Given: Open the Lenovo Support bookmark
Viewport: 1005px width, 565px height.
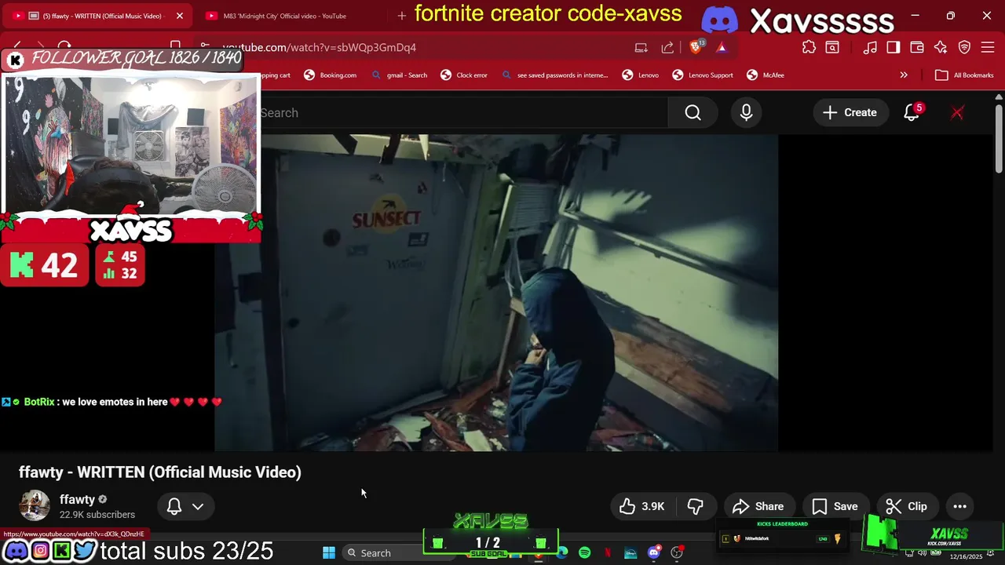Looking at the screenshot, I should point(703,75).
